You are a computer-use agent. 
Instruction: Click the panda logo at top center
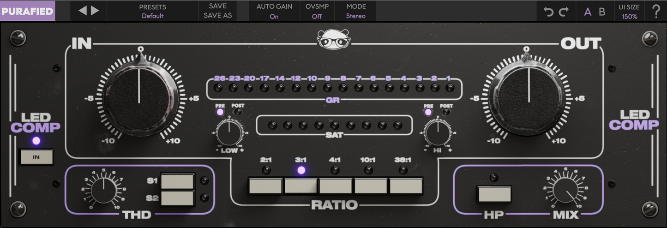(334, 39)
